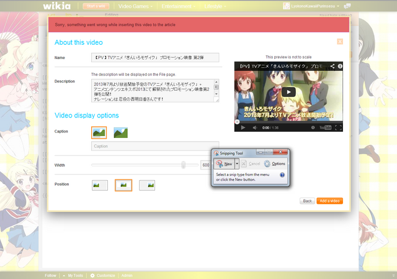
Task: Click the Description text area
Action: [153, 91]
